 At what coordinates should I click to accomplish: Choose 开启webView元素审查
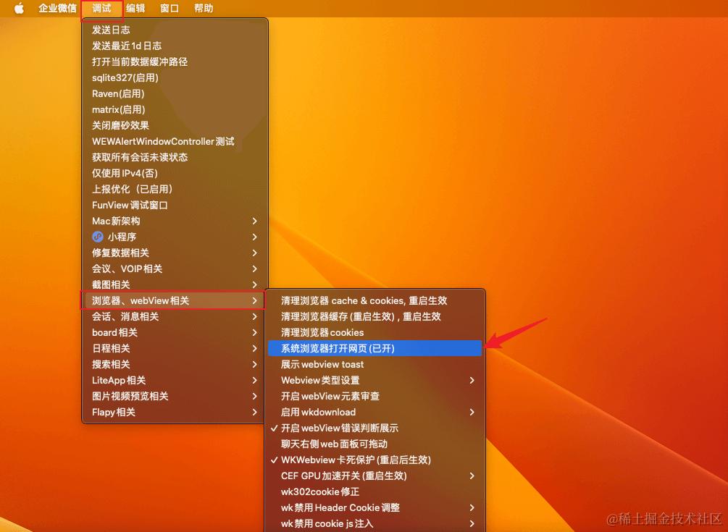click(375, 396)
